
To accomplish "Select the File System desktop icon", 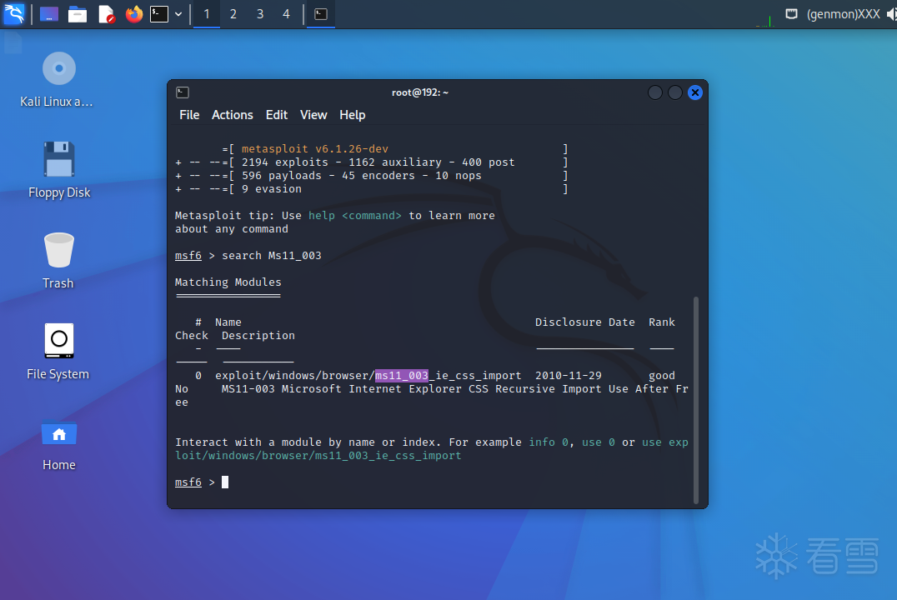I will (58, 352).
